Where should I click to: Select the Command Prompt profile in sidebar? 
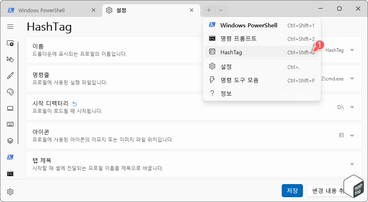(x=10, y=174)
